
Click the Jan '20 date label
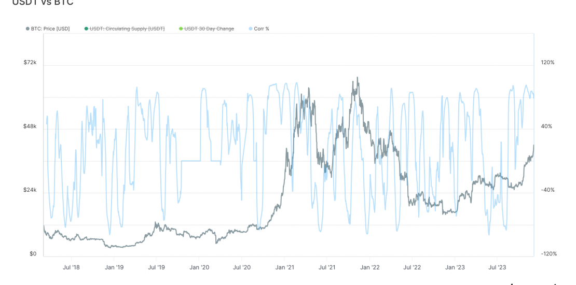(x=199, y=267)
